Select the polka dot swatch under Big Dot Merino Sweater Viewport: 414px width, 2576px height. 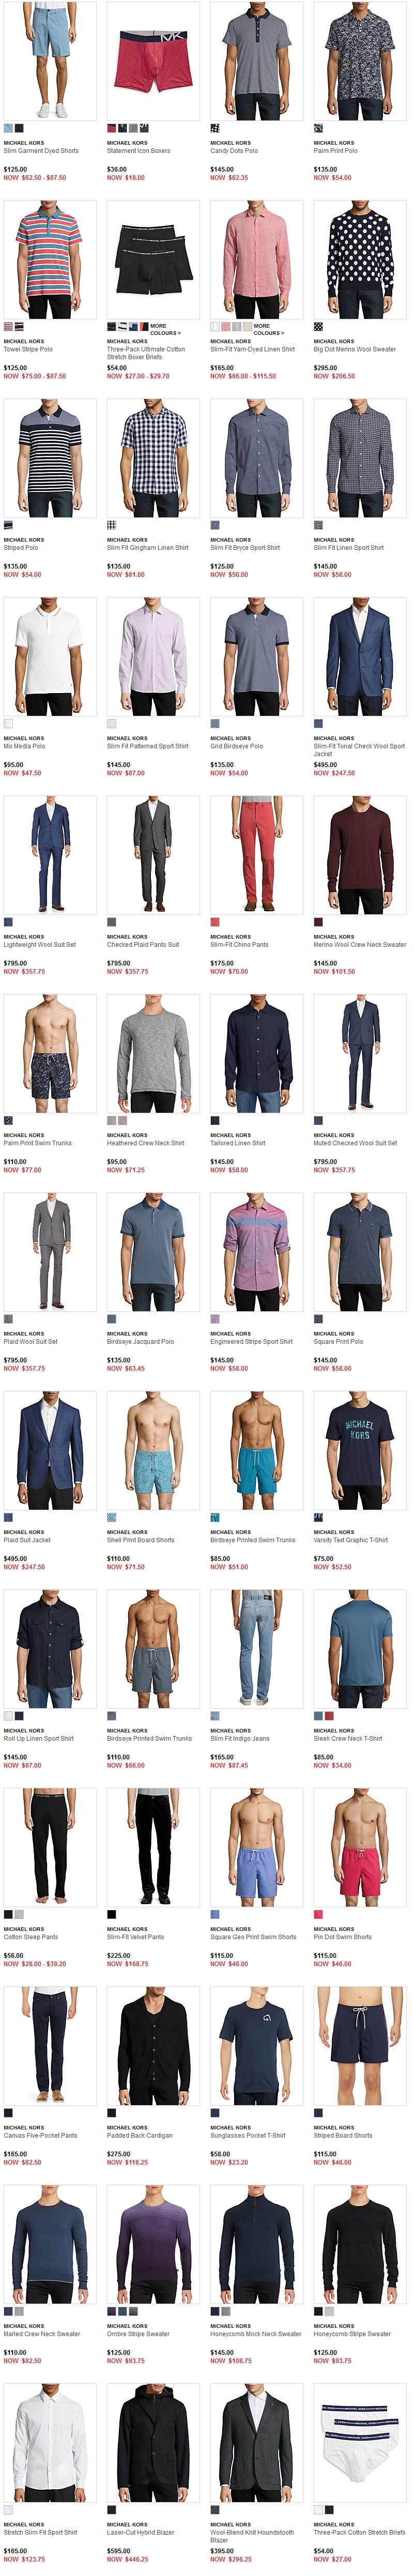tap(318, 326)
